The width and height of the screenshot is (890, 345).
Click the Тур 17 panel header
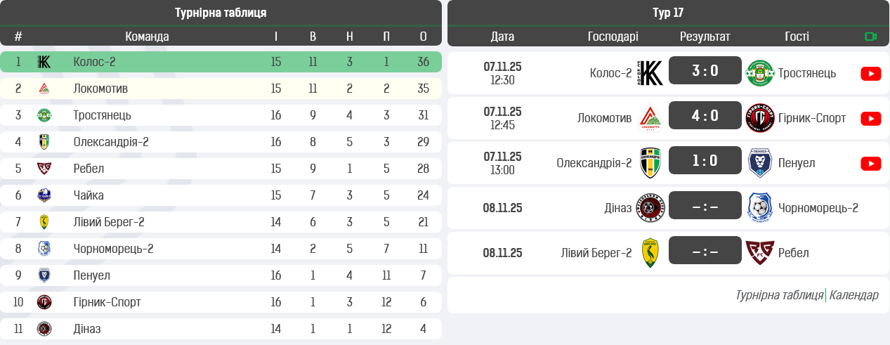667,13
